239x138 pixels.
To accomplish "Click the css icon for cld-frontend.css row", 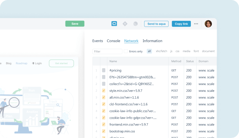I will coord(104,104).
